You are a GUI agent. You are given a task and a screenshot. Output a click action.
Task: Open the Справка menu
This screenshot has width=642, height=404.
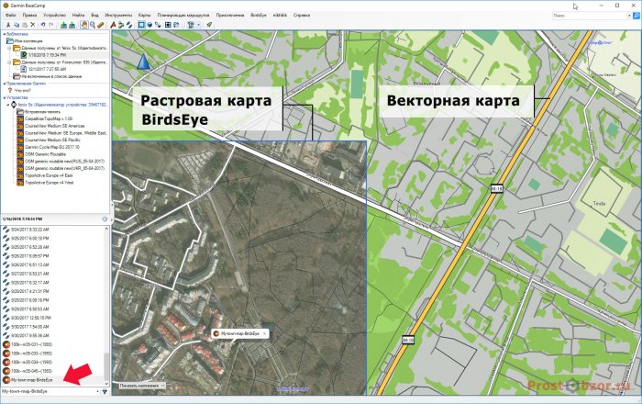(x=302, y=16)
